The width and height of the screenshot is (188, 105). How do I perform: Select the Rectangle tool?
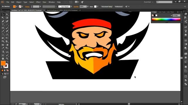[x=3, y=28]
